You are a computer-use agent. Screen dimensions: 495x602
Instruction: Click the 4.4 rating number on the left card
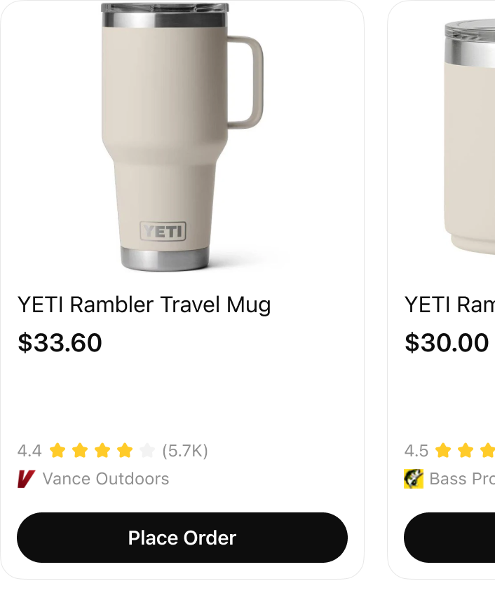click(x=30, y=451)
